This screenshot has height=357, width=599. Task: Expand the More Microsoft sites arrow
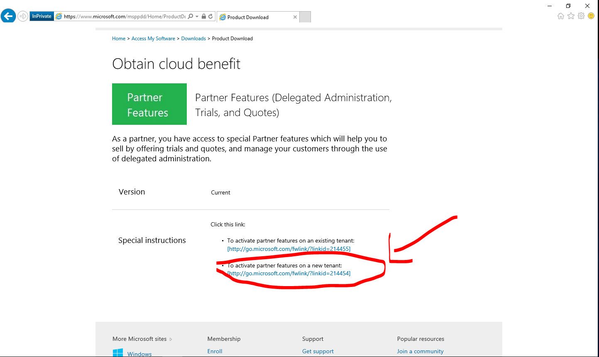171,339
